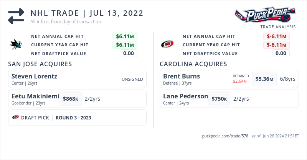Image resolution: width=307 pixels, height=160 pixels.
Task: Click the San Jose Sharks logo
Action: (x=15, y=45)
